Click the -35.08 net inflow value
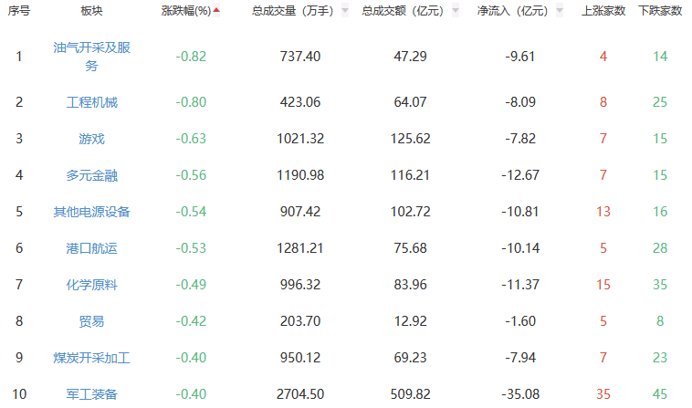 pos(519,394)
